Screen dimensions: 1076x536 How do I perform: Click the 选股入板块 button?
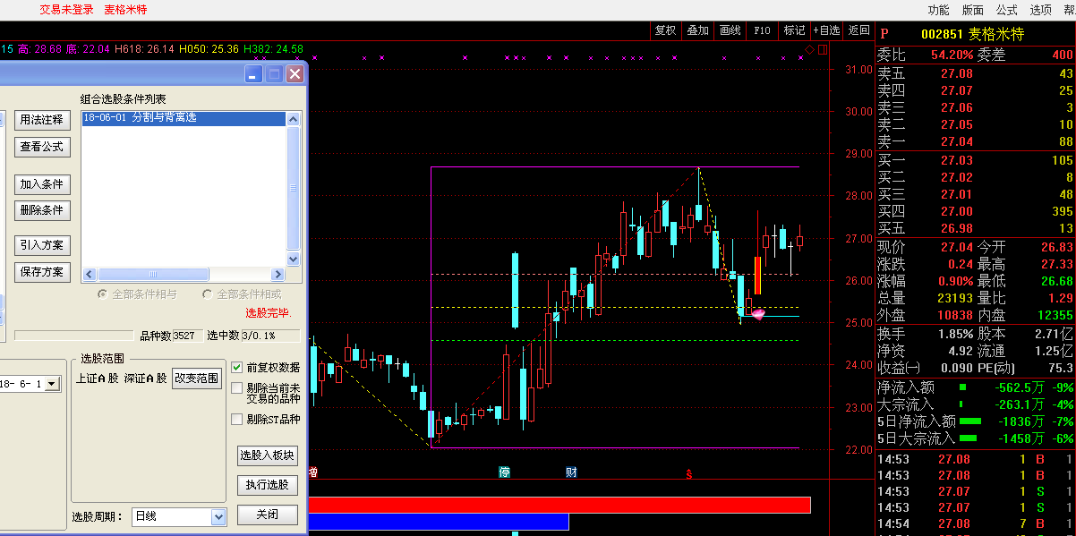[x=267, y=455]
